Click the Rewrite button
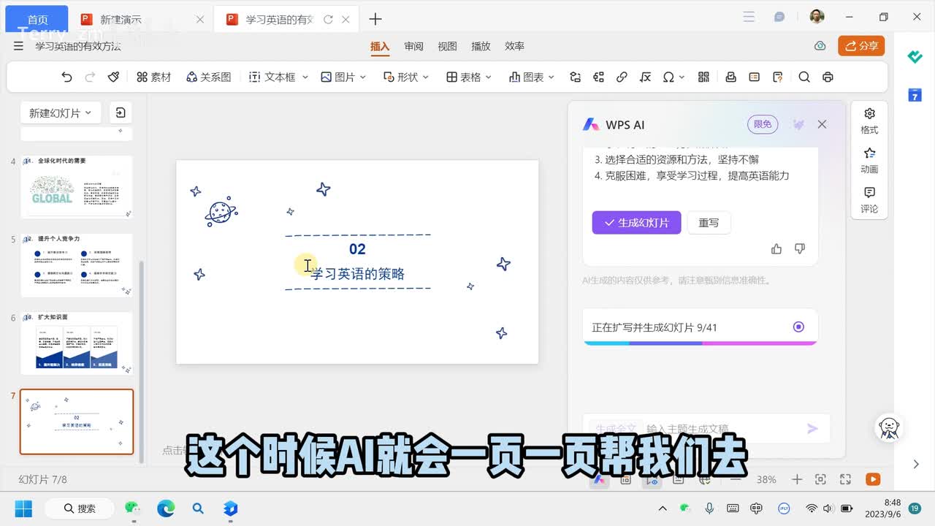 click(x=709, y=223)
